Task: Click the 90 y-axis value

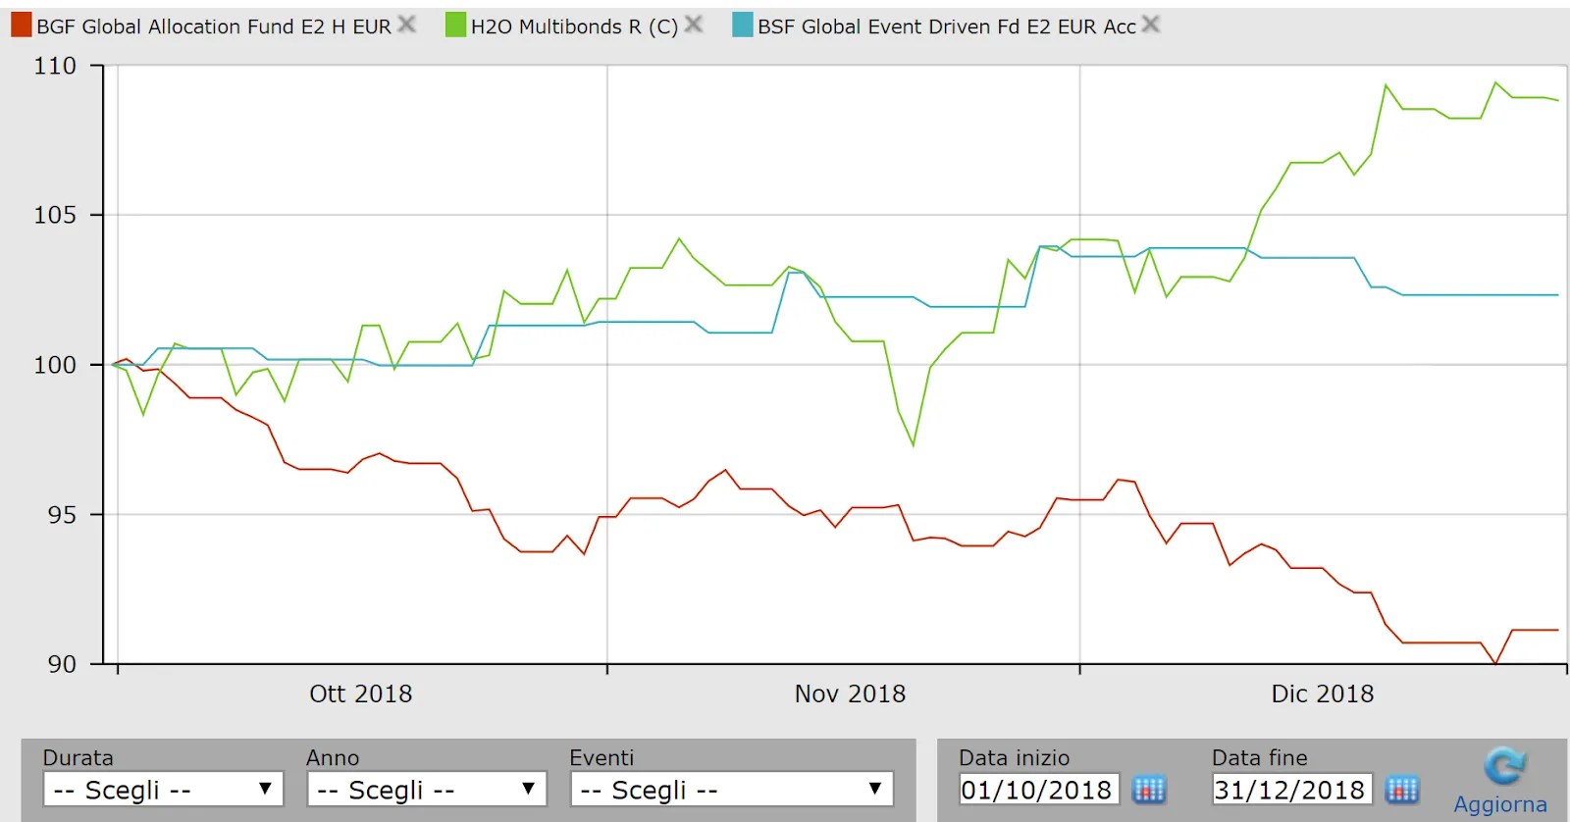Action: point(62,664)
